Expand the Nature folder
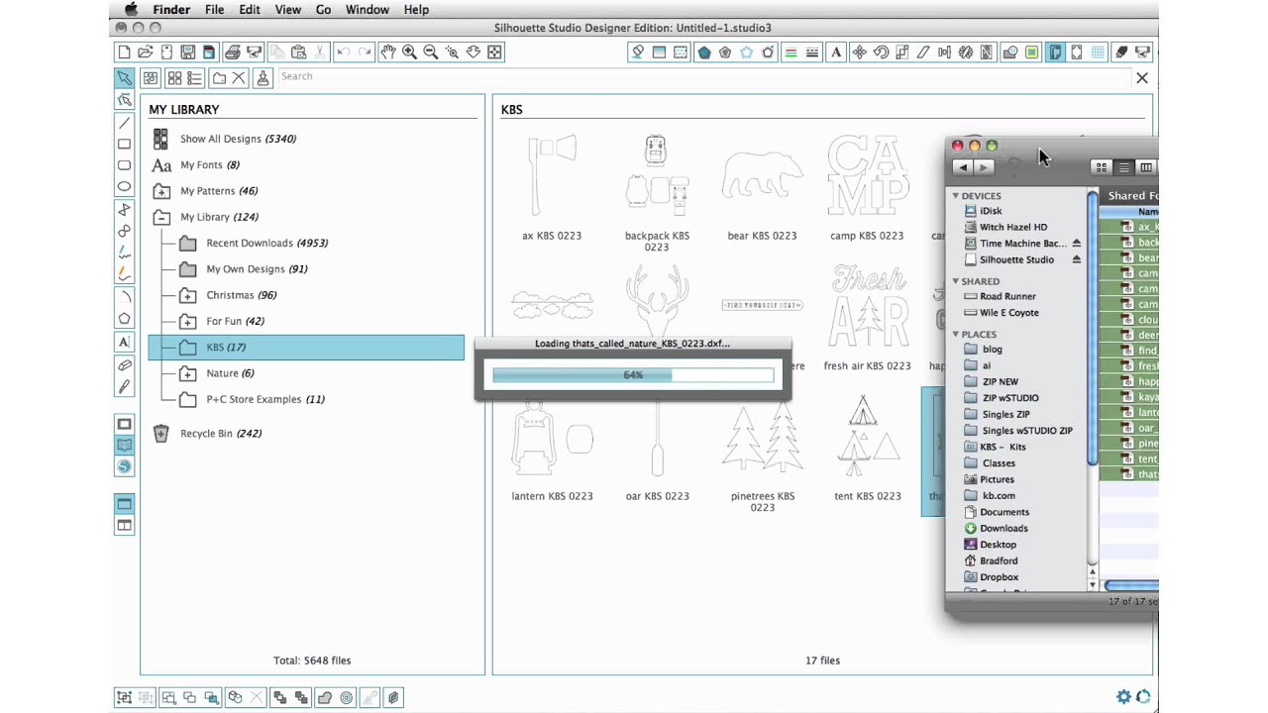Screen dimensions: 1268x713 (x=187, y=373)
